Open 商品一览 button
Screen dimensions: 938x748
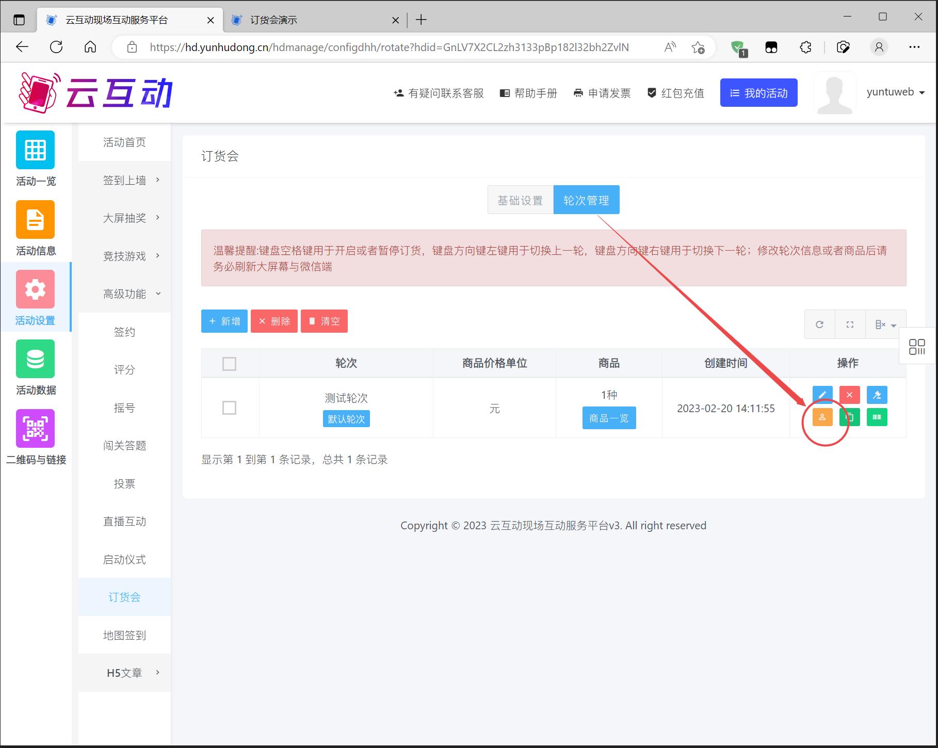[x=609, y=418]
